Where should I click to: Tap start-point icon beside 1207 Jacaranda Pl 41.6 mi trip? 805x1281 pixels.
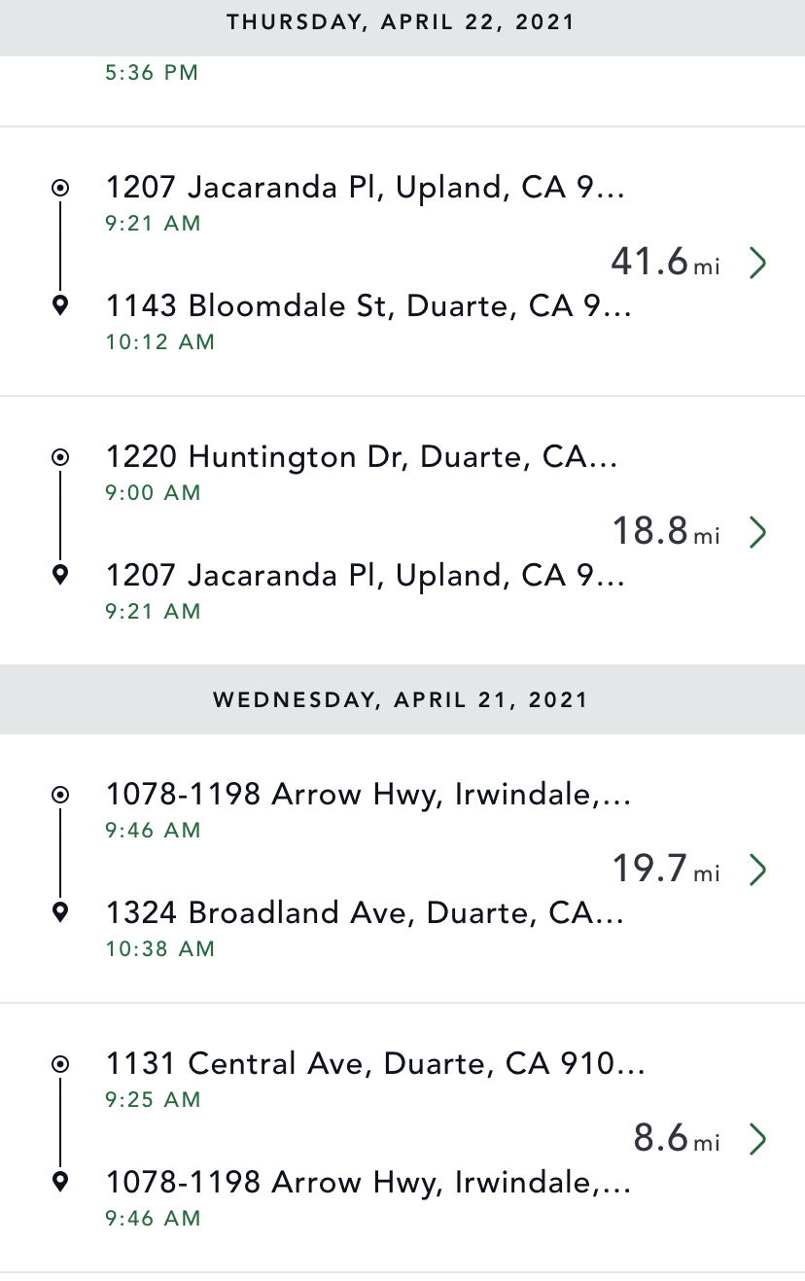click(60, 188)
